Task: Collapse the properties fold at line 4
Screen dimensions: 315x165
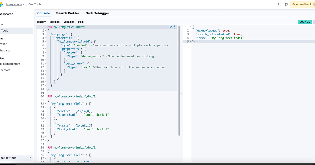Action: coord(46,38)
